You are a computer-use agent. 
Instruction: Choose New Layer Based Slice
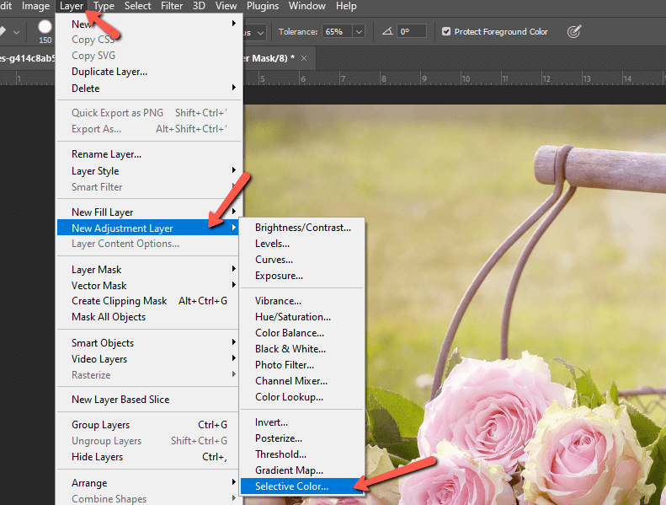149,399
